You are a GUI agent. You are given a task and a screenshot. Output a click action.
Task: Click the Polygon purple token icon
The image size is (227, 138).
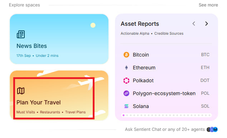pos(126,93)
